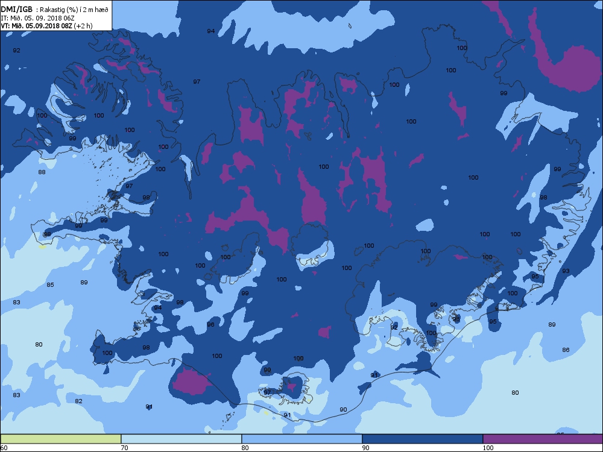Click the '90' legend scale label
603x452 pixels.
point(366,448)
